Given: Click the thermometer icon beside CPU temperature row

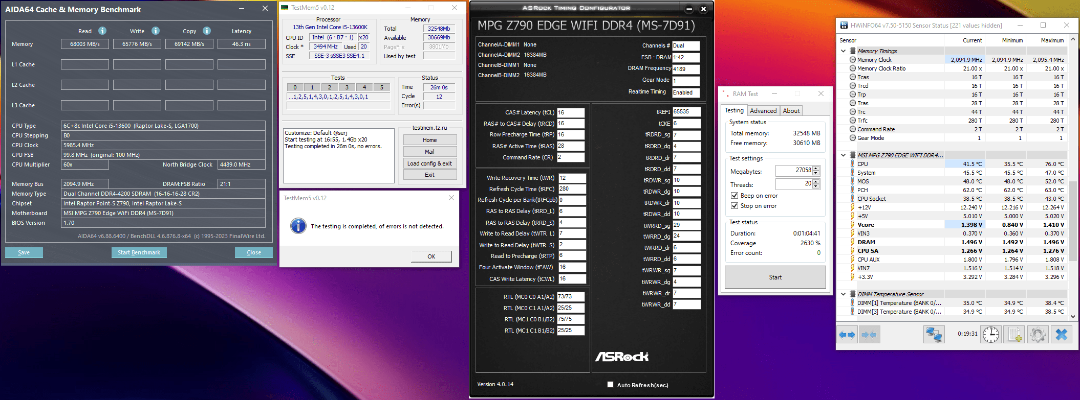Looking at the screenshot, I should (x=852, y=164).
